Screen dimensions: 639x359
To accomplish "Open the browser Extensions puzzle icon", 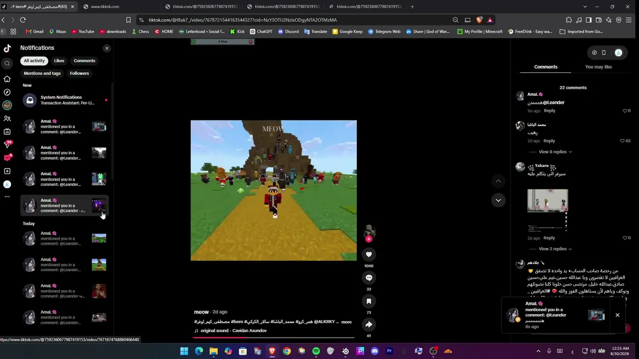I will coord(569,20).
